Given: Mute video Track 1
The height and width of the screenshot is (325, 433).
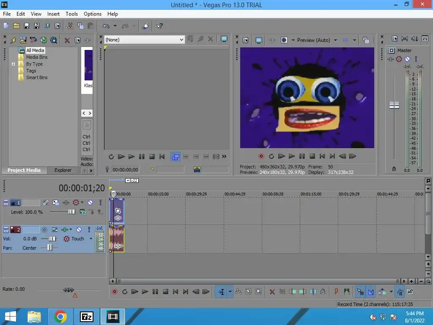Looking at the screenshot, I should tap(90, 203).
